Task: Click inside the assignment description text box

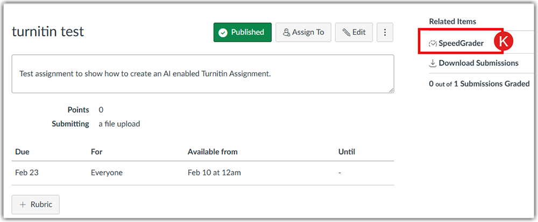Action: [202, 73]
